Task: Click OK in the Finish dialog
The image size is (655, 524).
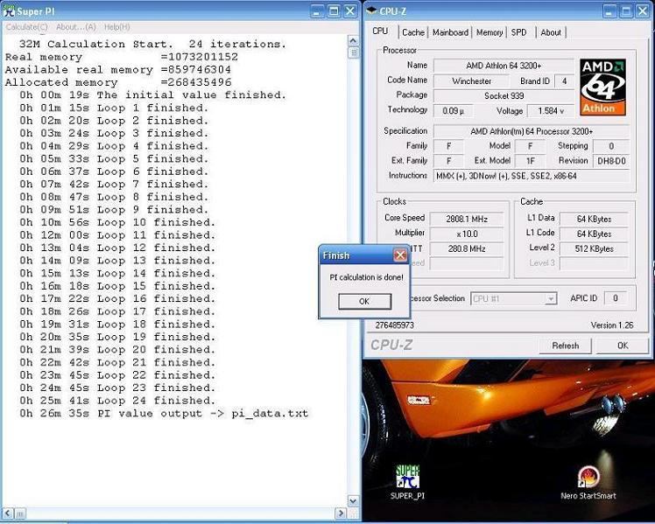Action: (364, 301)
